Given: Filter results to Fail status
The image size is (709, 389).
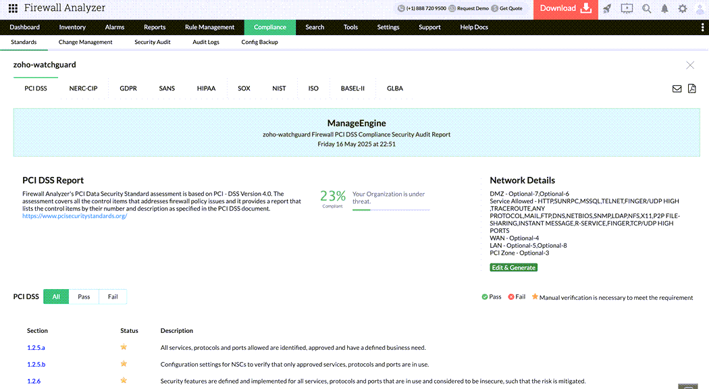Looking at the screenshot, I should pyautogui.click(x=113, y=296).
